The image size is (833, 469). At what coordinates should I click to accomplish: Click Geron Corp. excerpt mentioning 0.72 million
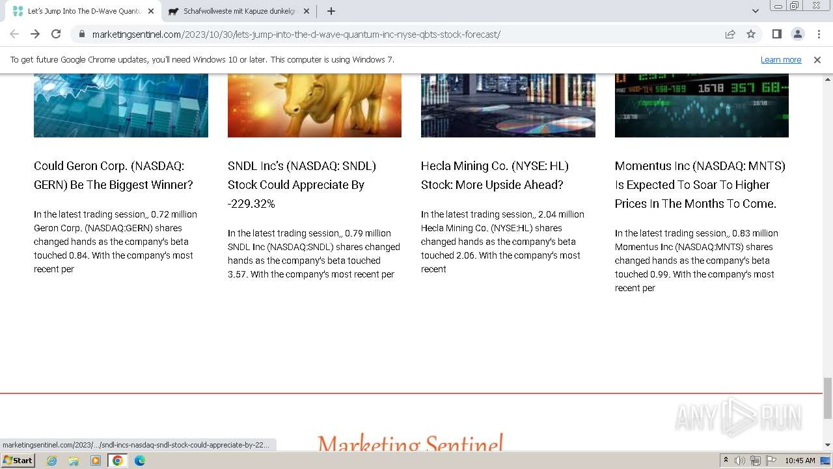click(115, 242)
